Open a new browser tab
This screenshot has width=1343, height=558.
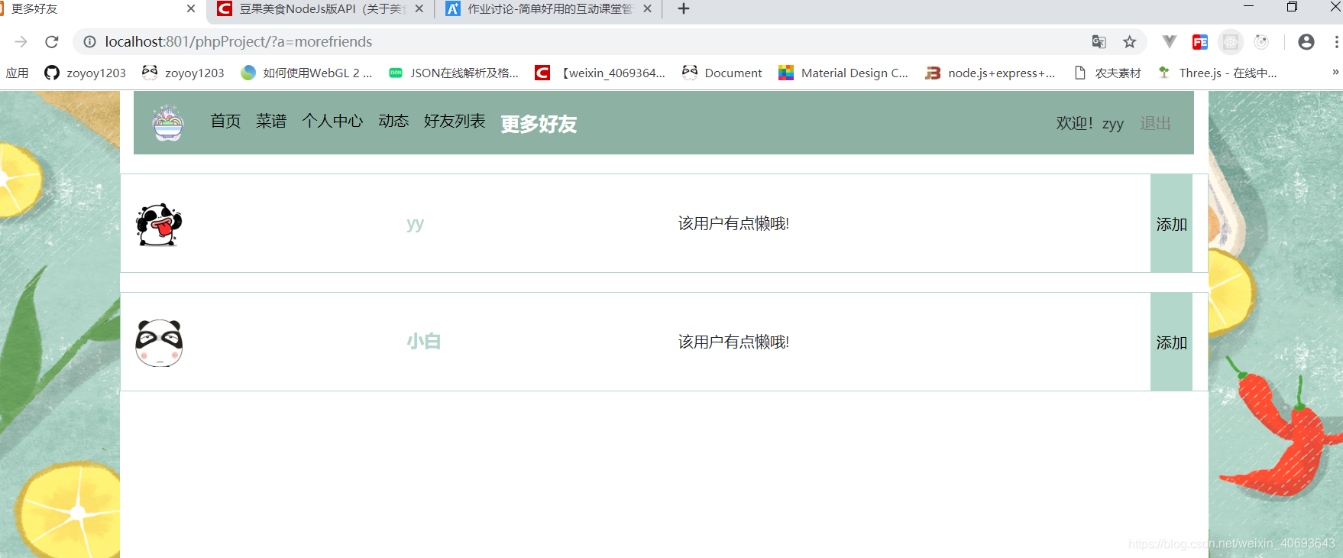pos(684,8)
